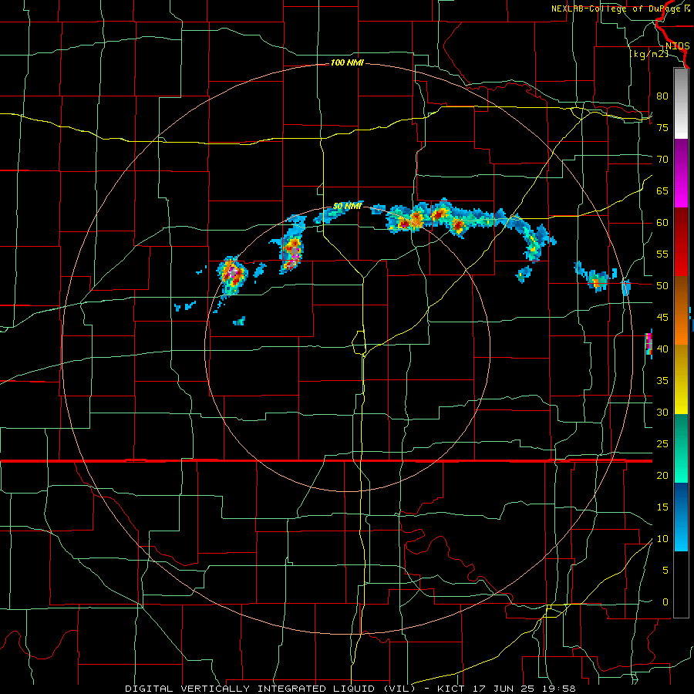Click the 19:58 timestamp
The width and height of the screenshot is (694, 694).
[560, 689]
